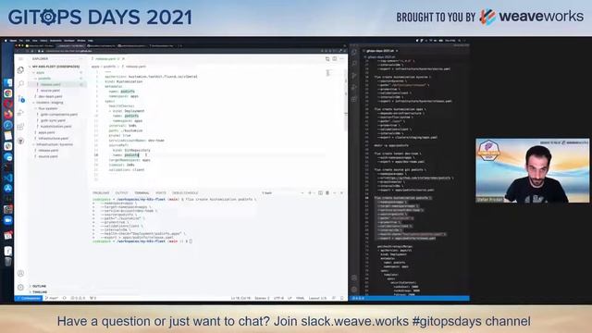
Task: Open Chrome from the dock
Action: tap(8, 93)
